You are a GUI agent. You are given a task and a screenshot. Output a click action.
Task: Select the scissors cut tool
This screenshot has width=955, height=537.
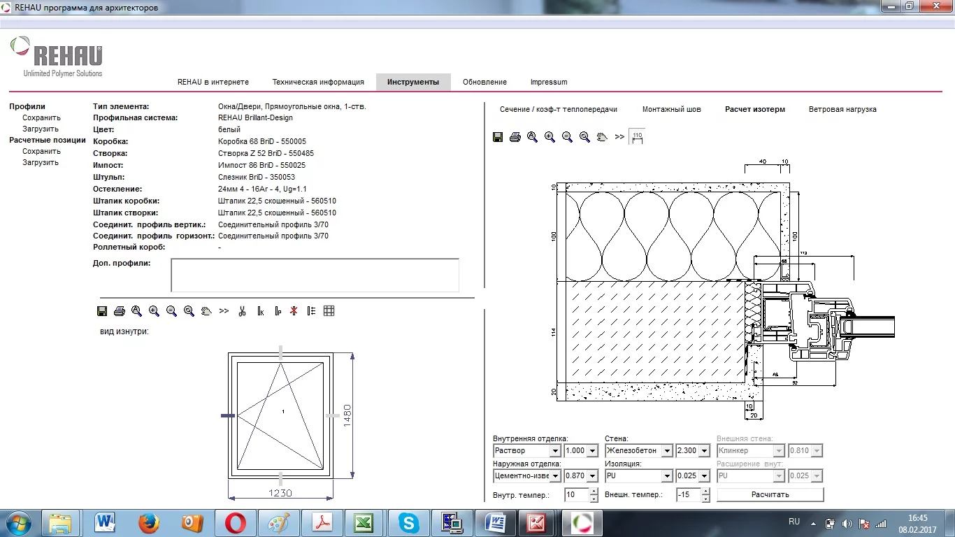pos(242,310)
